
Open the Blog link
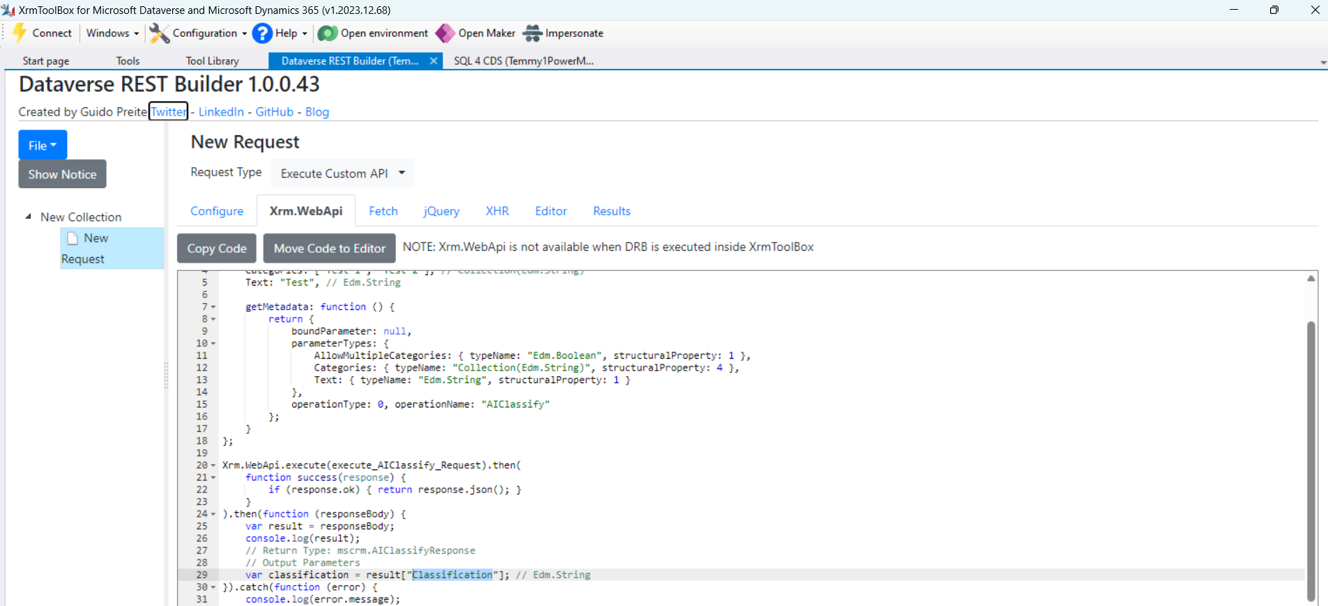(x=317, y=111)
